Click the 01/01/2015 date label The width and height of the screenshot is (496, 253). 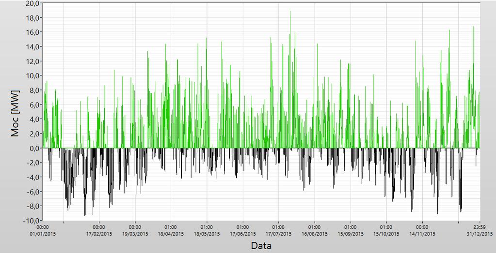pyautogui.click(x=43, y=234)
